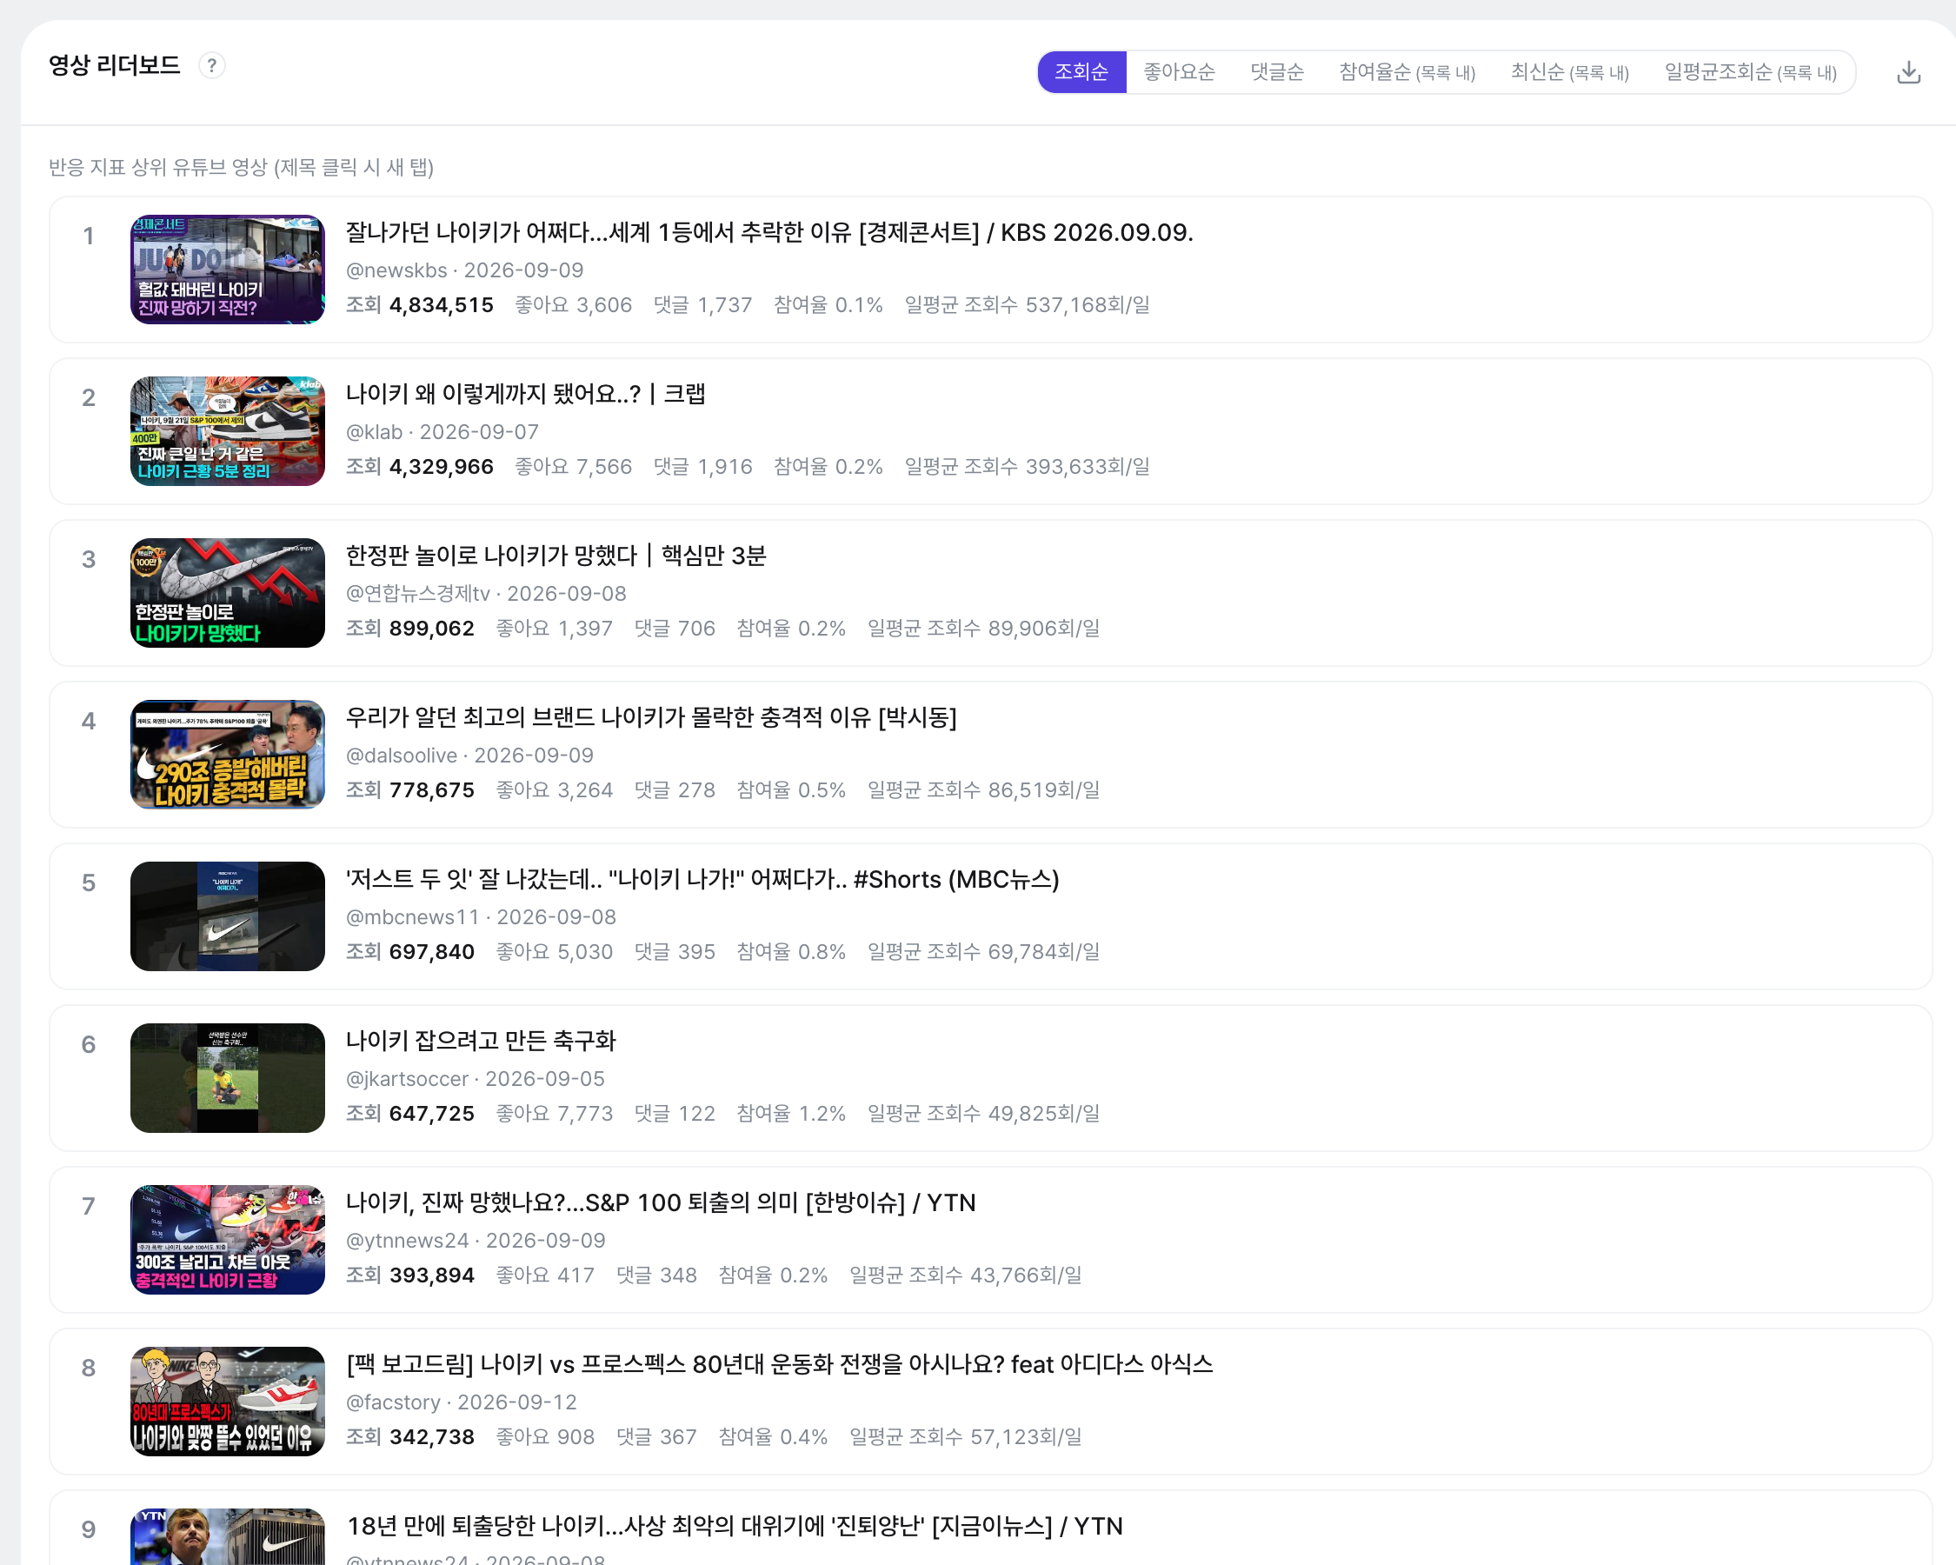The width and height of the screenshot is (1956, 1565).
Task: Click the '영상 리더보드' heading
Action: click(114, 65)
